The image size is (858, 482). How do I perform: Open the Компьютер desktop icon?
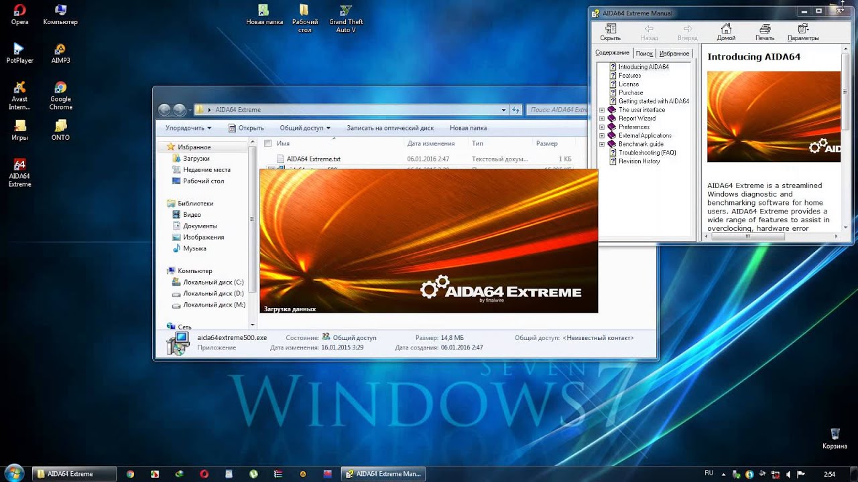click(x=60, y=14)
